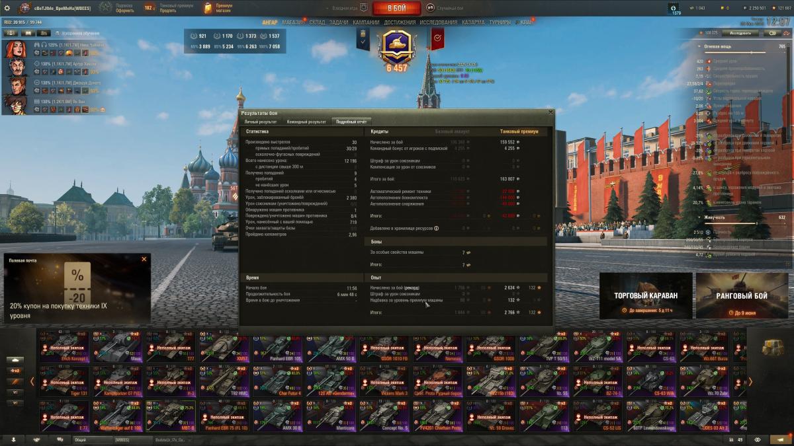Open the ТУРНИРЫ tab

(500, 22)
